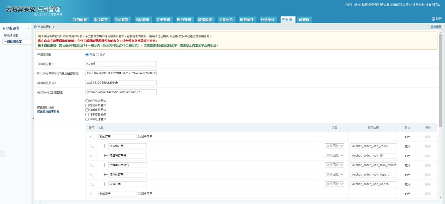
Task: Open the 官方网站 link
Action: click(434, 5)
